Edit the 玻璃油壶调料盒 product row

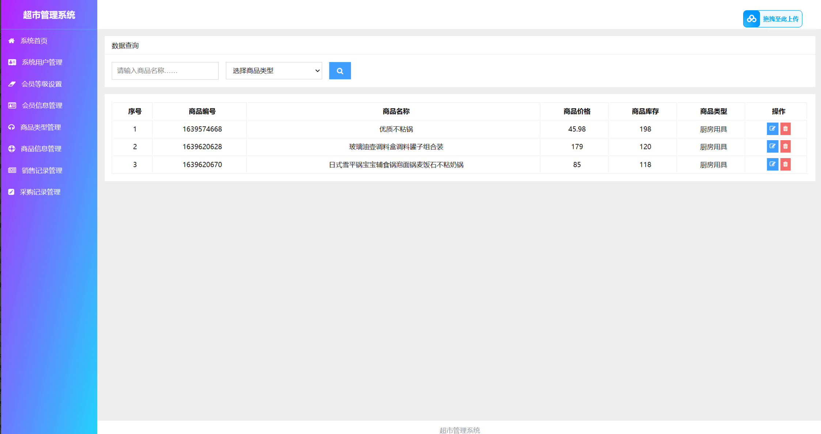(x=772, y=146)
